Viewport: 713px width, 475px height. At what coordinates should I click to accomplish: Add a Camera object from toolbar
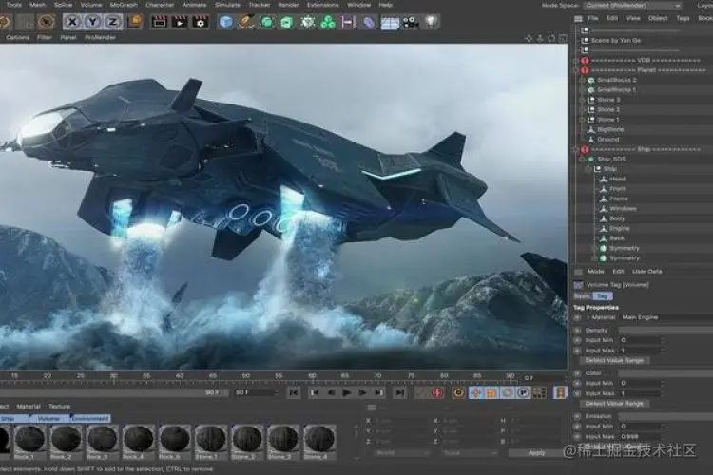point(411,22)
